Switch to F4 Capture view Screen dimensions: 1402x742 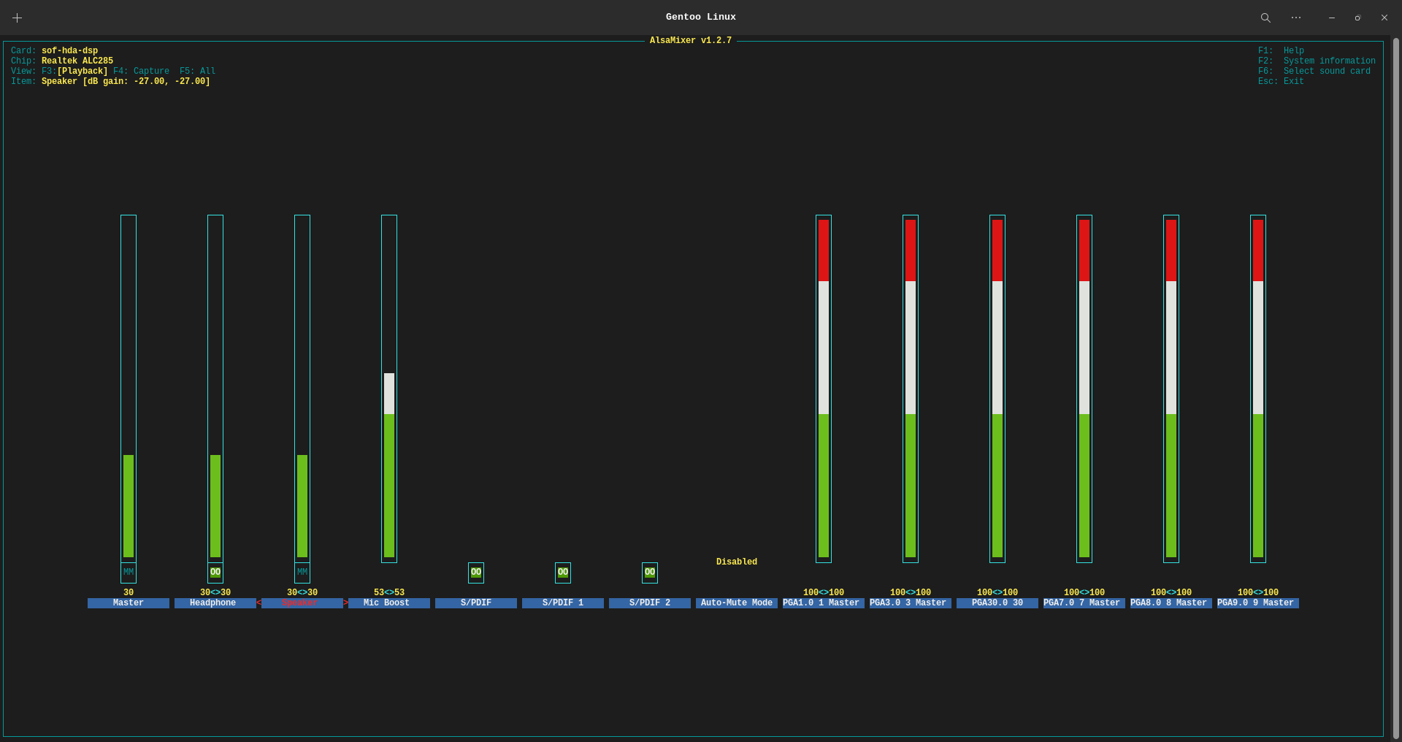(141, 72)
